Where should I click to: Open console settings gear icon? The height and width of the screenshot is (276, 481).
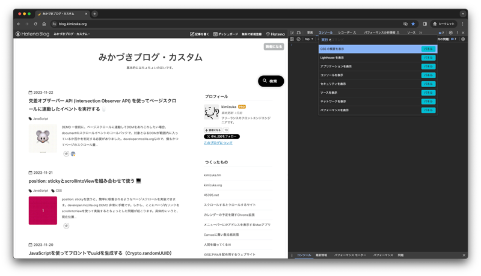(x=463, y=39)
